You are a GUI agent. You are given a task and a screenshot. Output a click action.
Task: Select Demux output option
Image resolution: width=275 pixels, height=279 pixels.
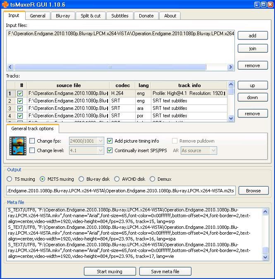152,179
